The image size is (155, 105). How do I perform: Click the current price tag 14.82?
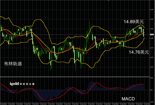tap(152, 34)
